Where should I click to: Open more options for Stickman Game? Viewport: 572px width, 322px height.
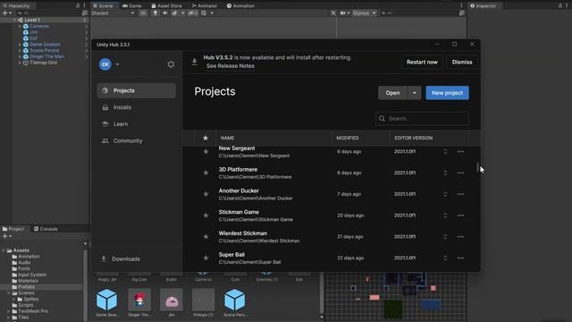click(460, 216)
